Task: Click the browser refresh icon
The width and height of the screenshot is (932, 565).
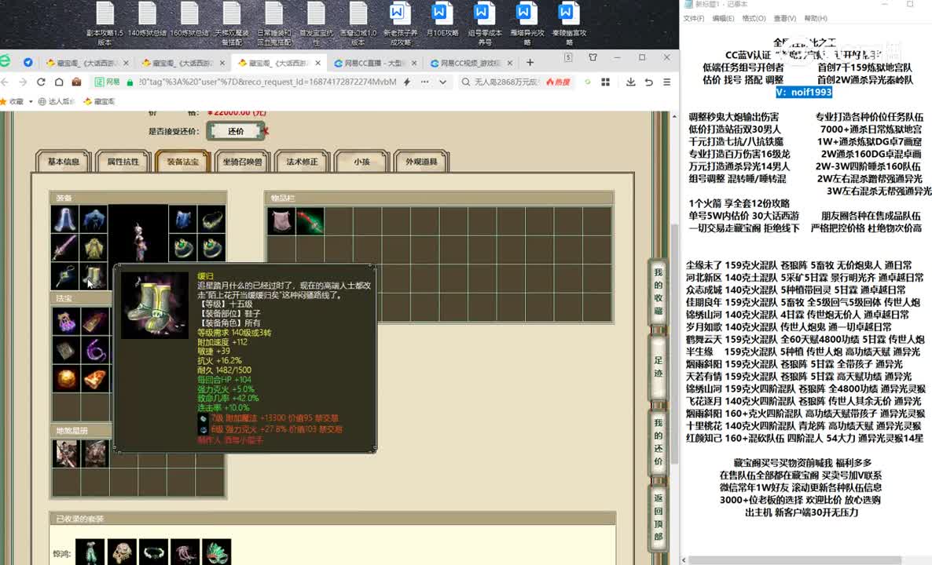Action: click(40, 82)
